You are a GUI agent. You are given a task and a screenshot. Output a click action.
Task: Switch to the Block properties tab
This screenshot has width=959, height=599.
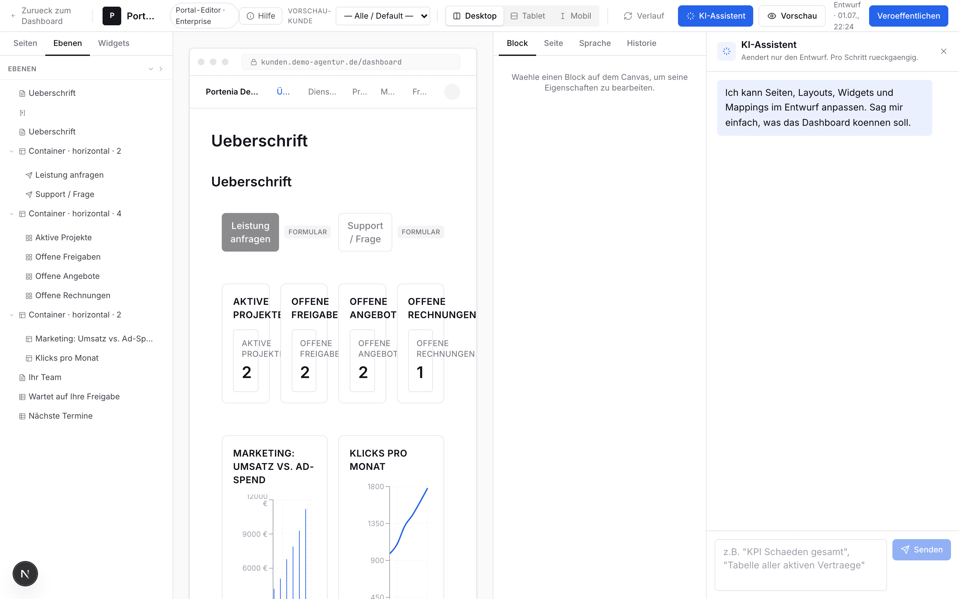(x=517, y=43)
